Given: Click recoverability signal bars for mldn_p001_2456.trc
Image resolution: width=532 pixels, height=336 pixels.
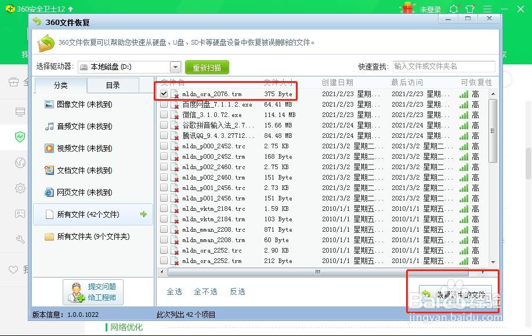Looking at the screenshot, I should coord(464,188).
